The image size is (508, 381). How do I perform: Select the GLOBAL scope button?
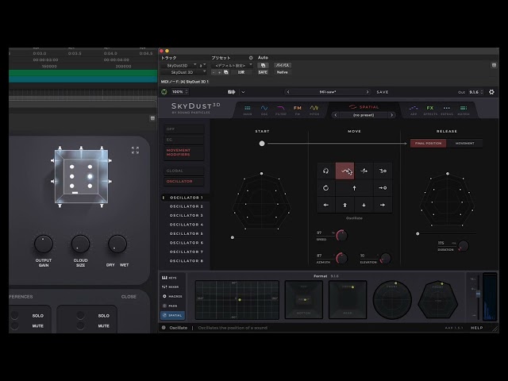[184, 171]
